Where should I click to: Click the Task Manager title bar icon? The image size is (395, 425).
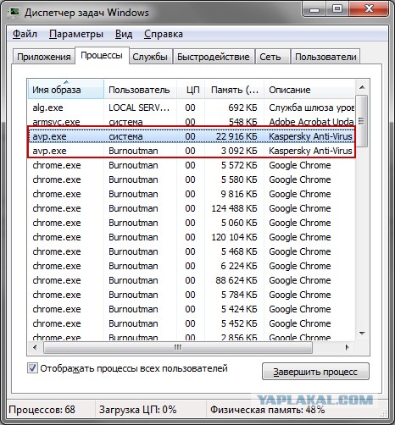13,13
